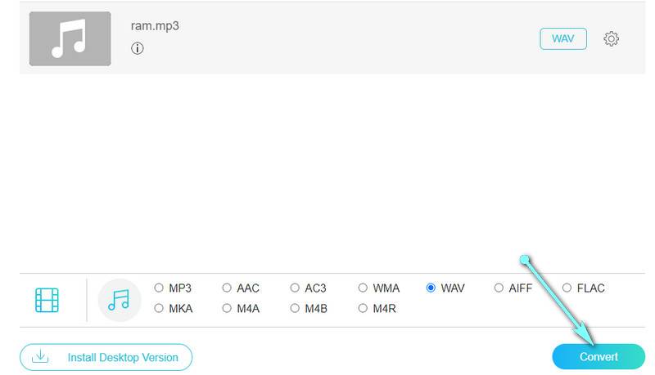
Task: Set output format to FLAC
Action: click(567, 288)
